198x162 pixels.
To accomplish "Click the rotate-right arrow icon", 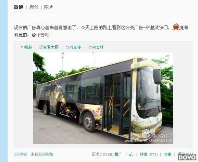I will [90, 47].
